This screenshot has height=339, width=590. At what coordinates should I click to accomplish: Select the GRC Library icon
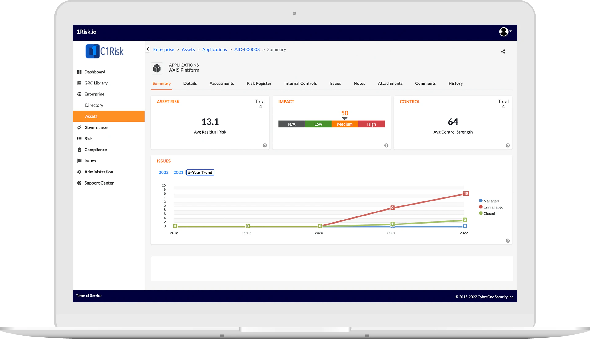[x=80, y=83]
